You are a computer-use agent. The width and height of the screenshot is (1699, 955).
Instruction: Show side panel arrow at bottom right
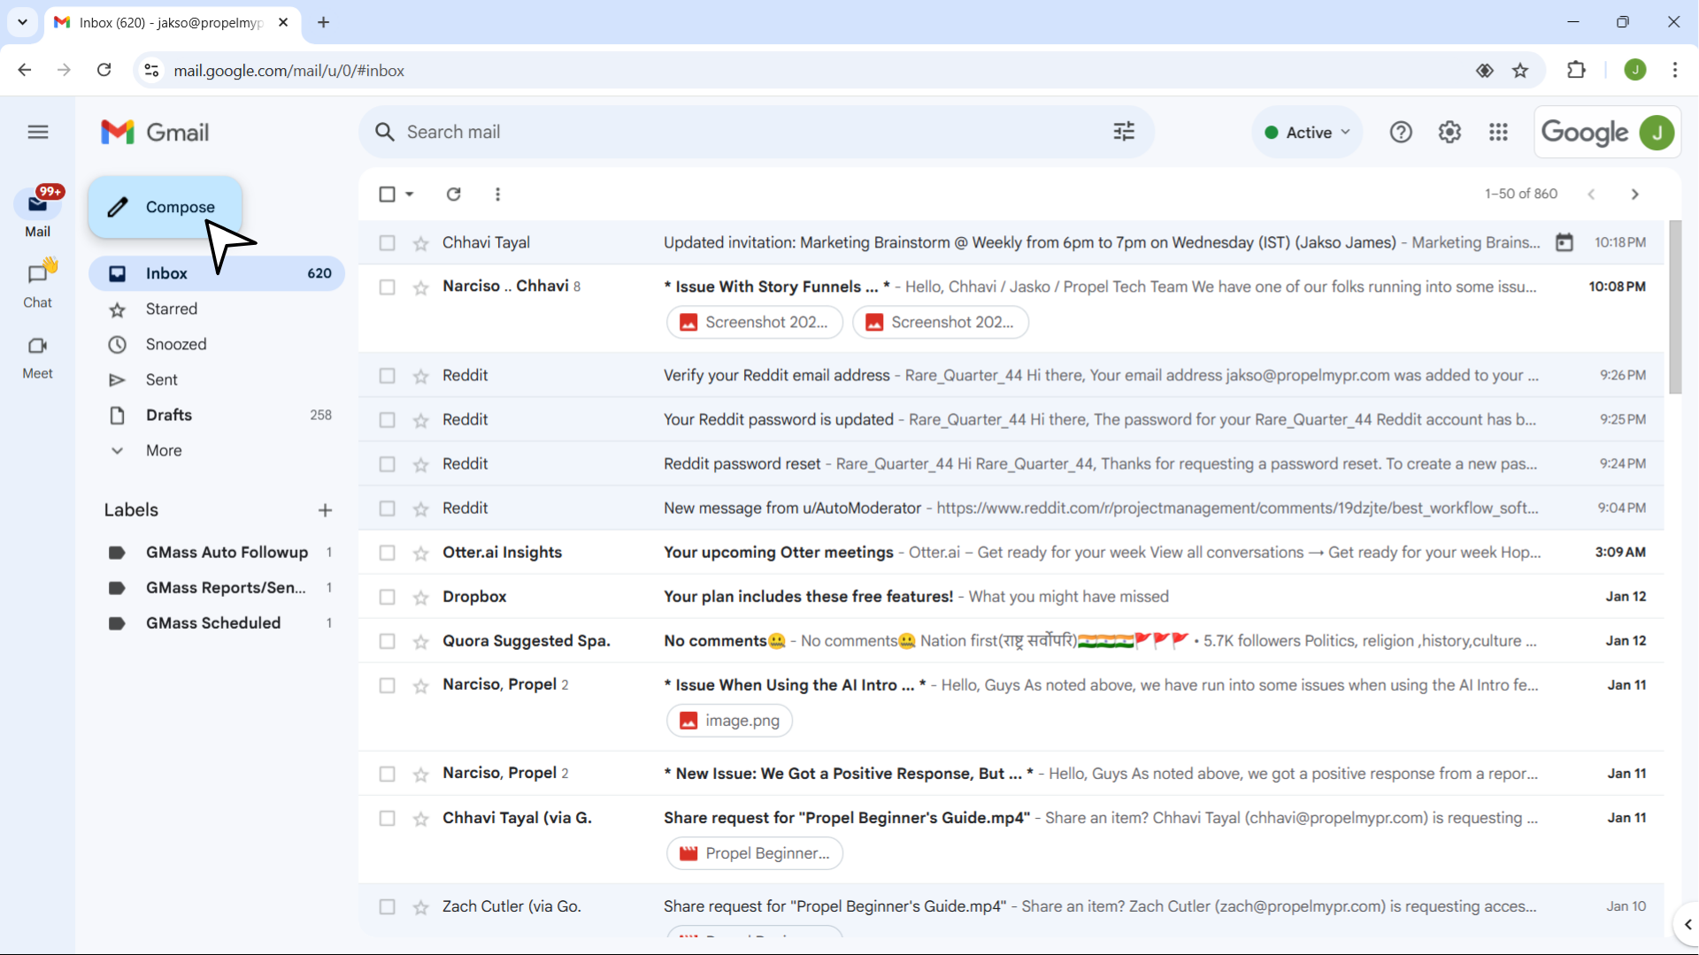[x=1687, y=924]
